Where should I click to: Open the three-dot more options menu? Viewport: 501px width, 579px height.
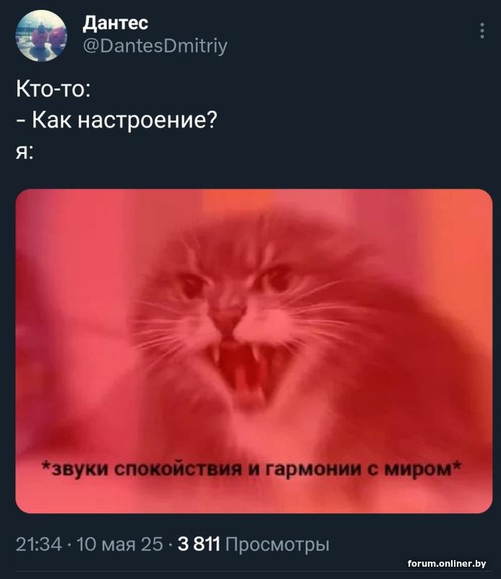point(481,30)
